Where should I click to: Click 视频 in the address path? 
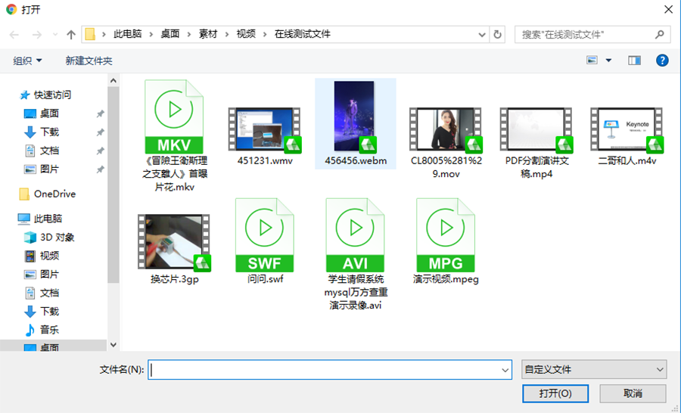246,34
